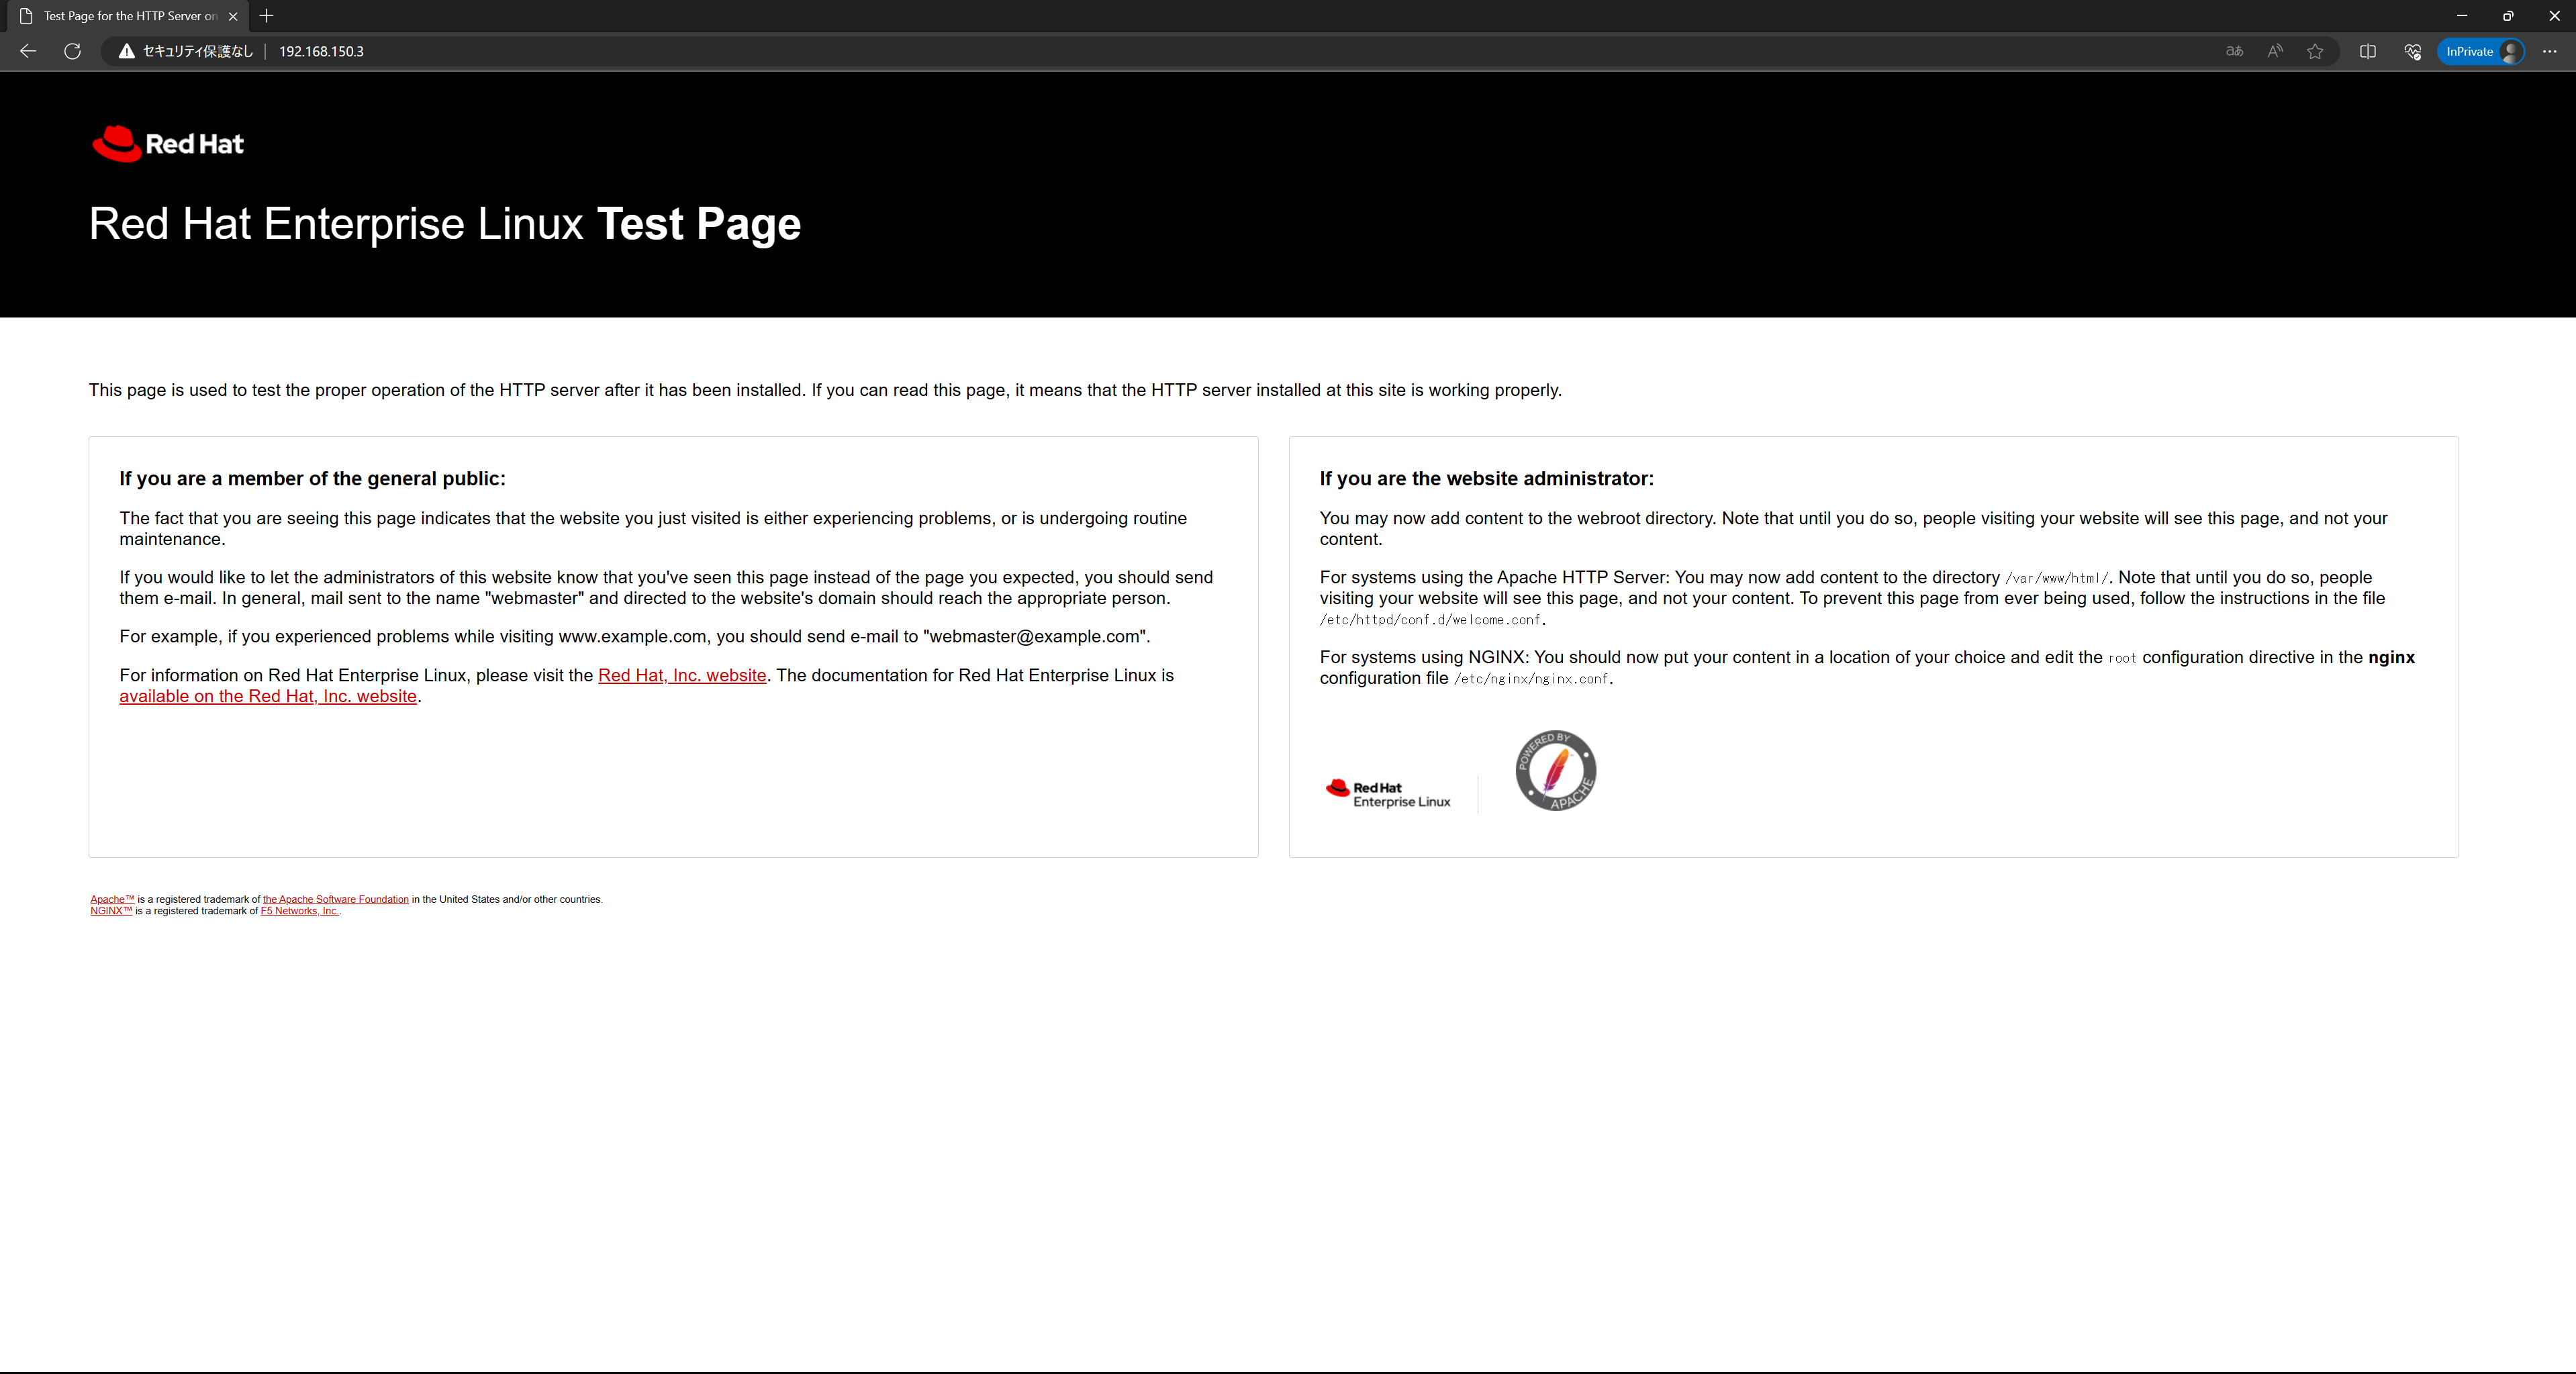This screenshot has width=2576, height=1374.
Task: Click the back navigation arrow
Action: coord(27,52)
